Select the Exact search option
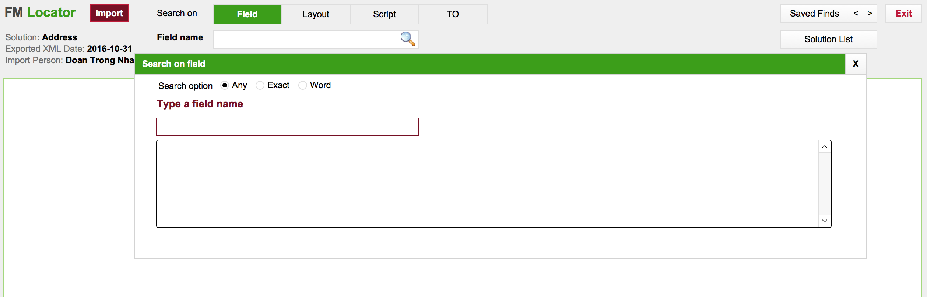This screenshot has width=927, height=297. coord(260,85)
